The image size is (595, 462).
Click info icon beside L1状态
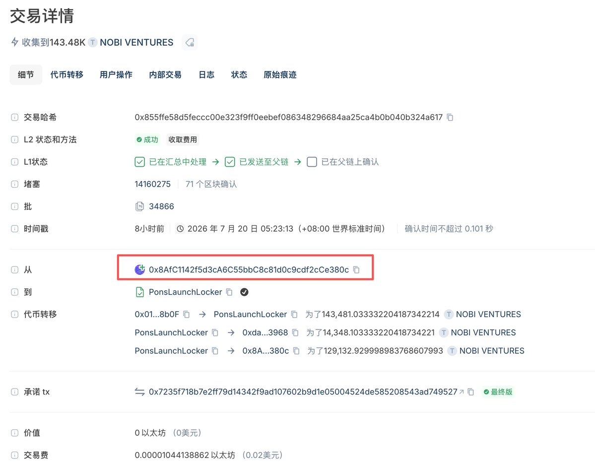click(x=15, y=162)
